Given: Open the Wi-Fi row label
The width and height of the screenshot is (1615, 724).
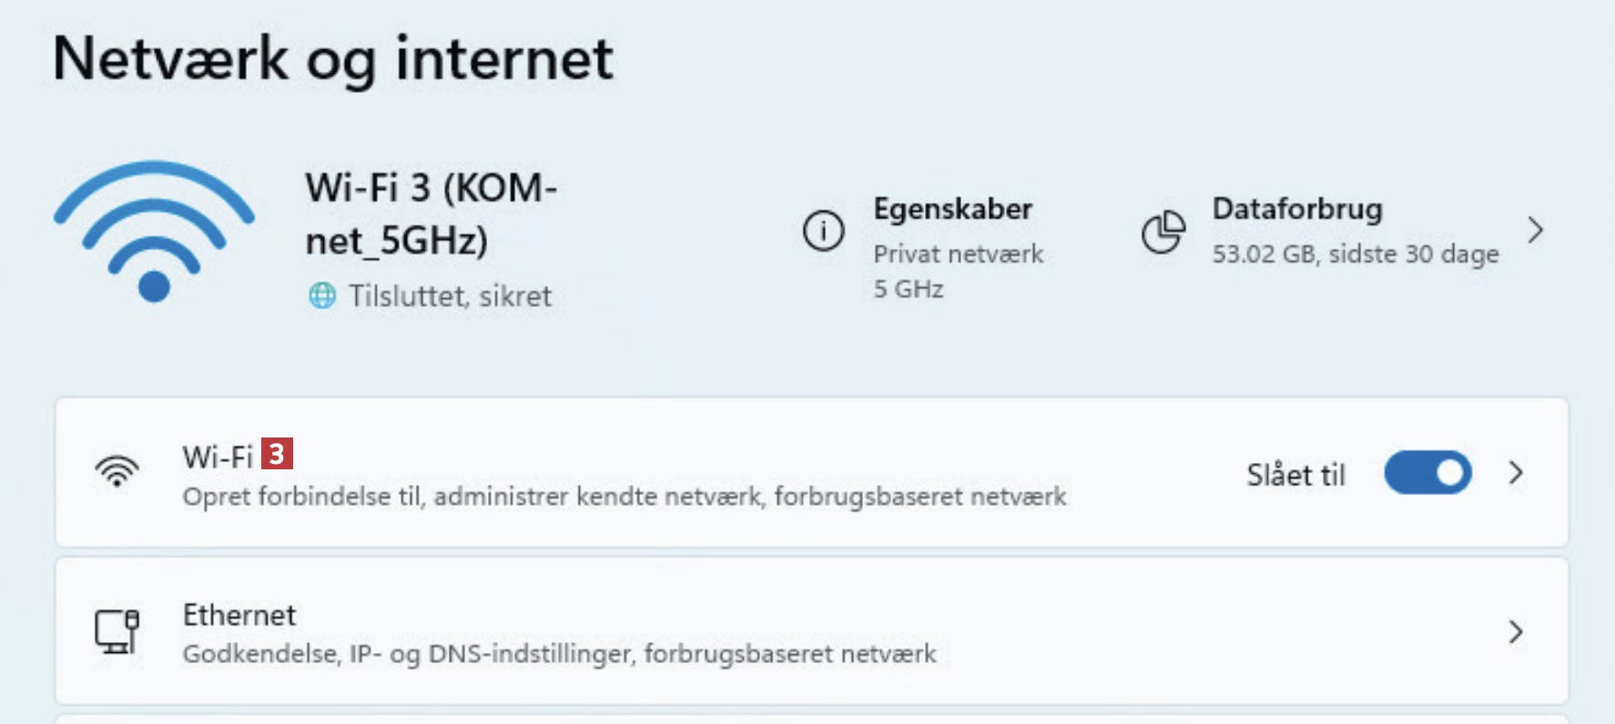Looking at the screenshot, I should click(x=218, y=457).
